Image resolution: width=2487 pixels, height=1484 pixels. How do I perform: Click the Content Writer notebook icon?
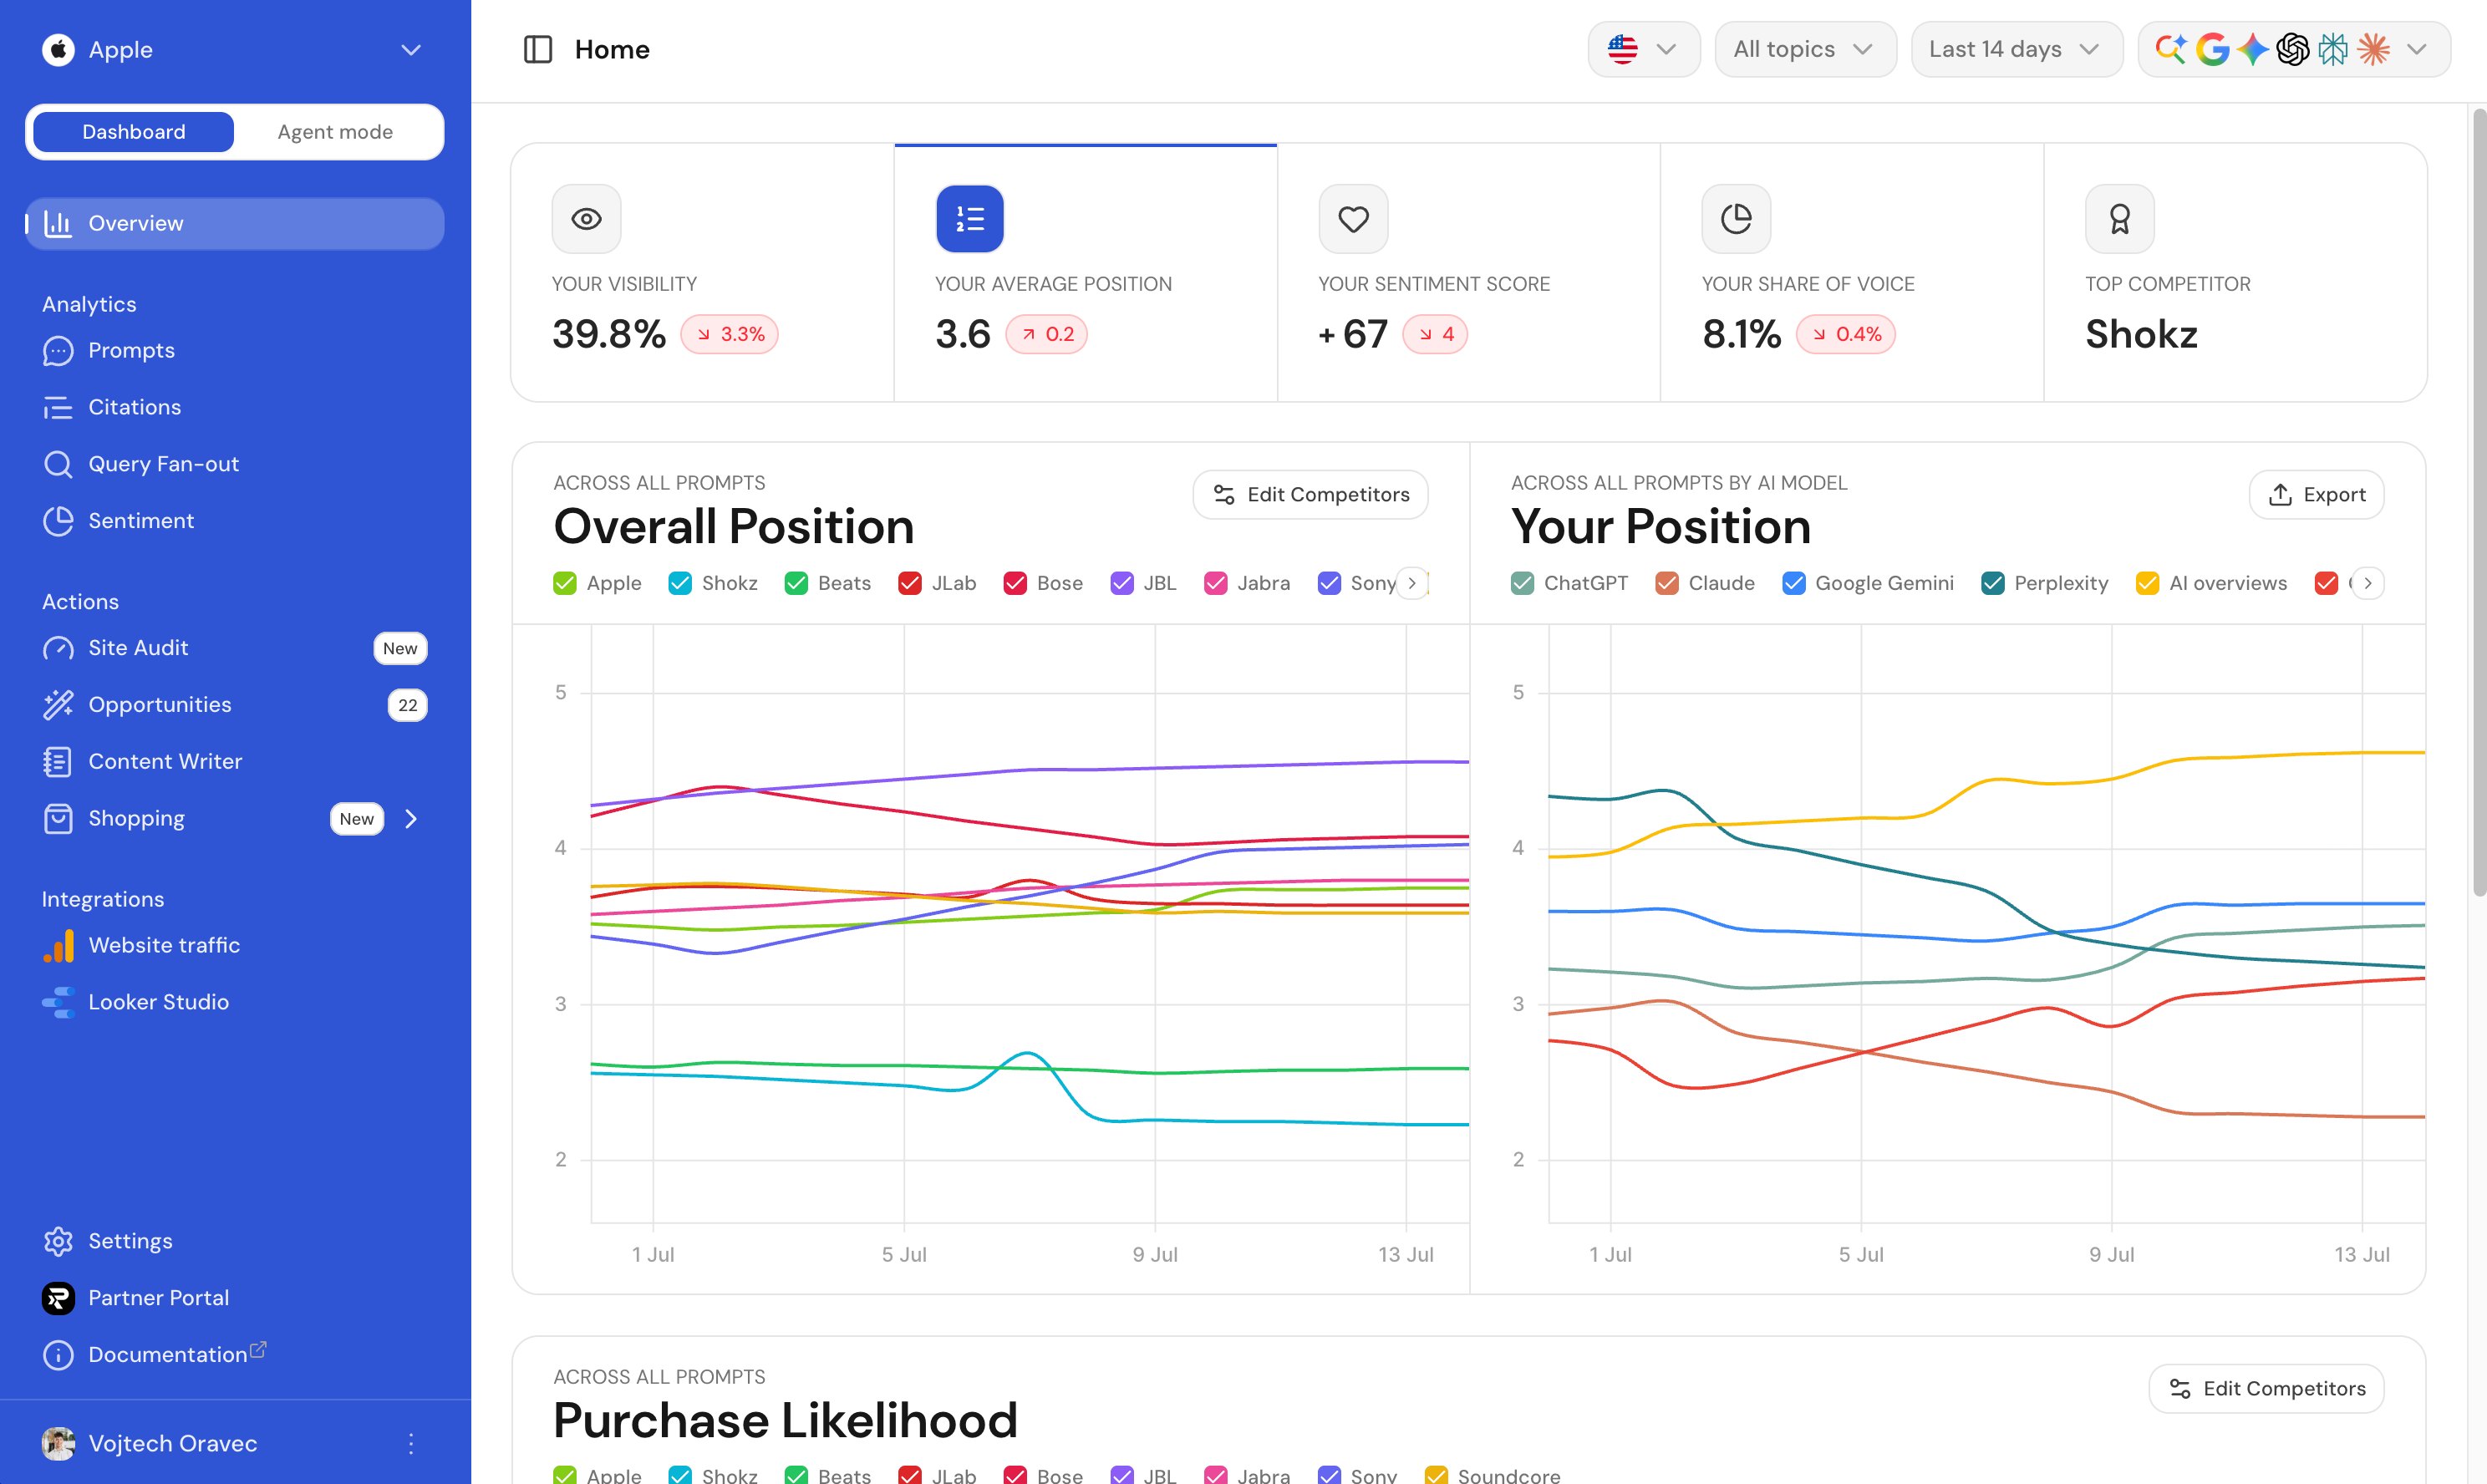click(x=58, y=762)
